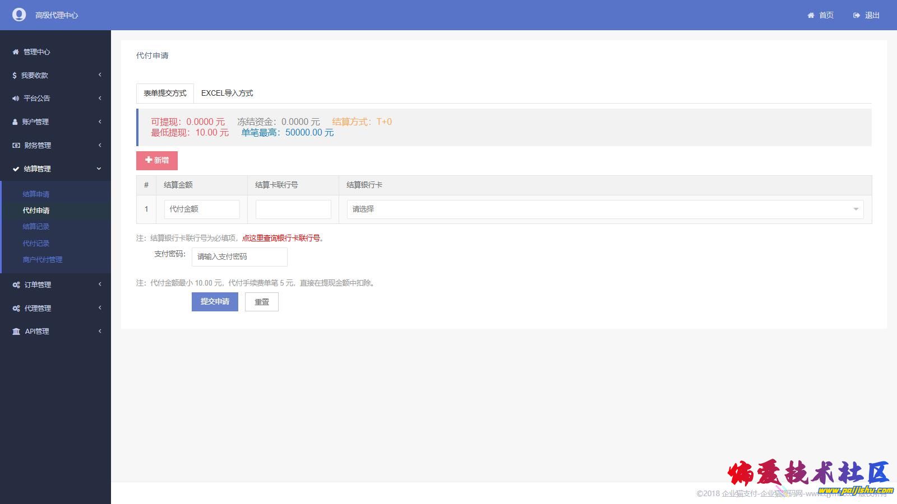The image size is (897, 504).
Task: Switch to the EXCEL导入方式 tab
Action: click(x=227, y=94)
